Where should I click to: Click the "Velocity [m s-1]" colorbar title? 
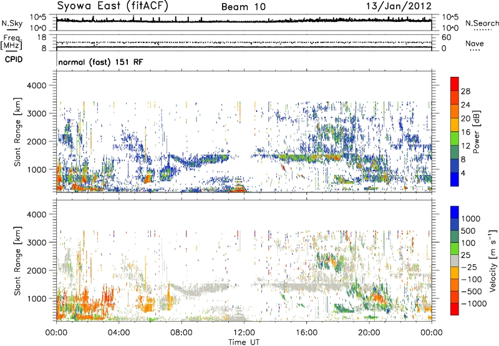493,260
